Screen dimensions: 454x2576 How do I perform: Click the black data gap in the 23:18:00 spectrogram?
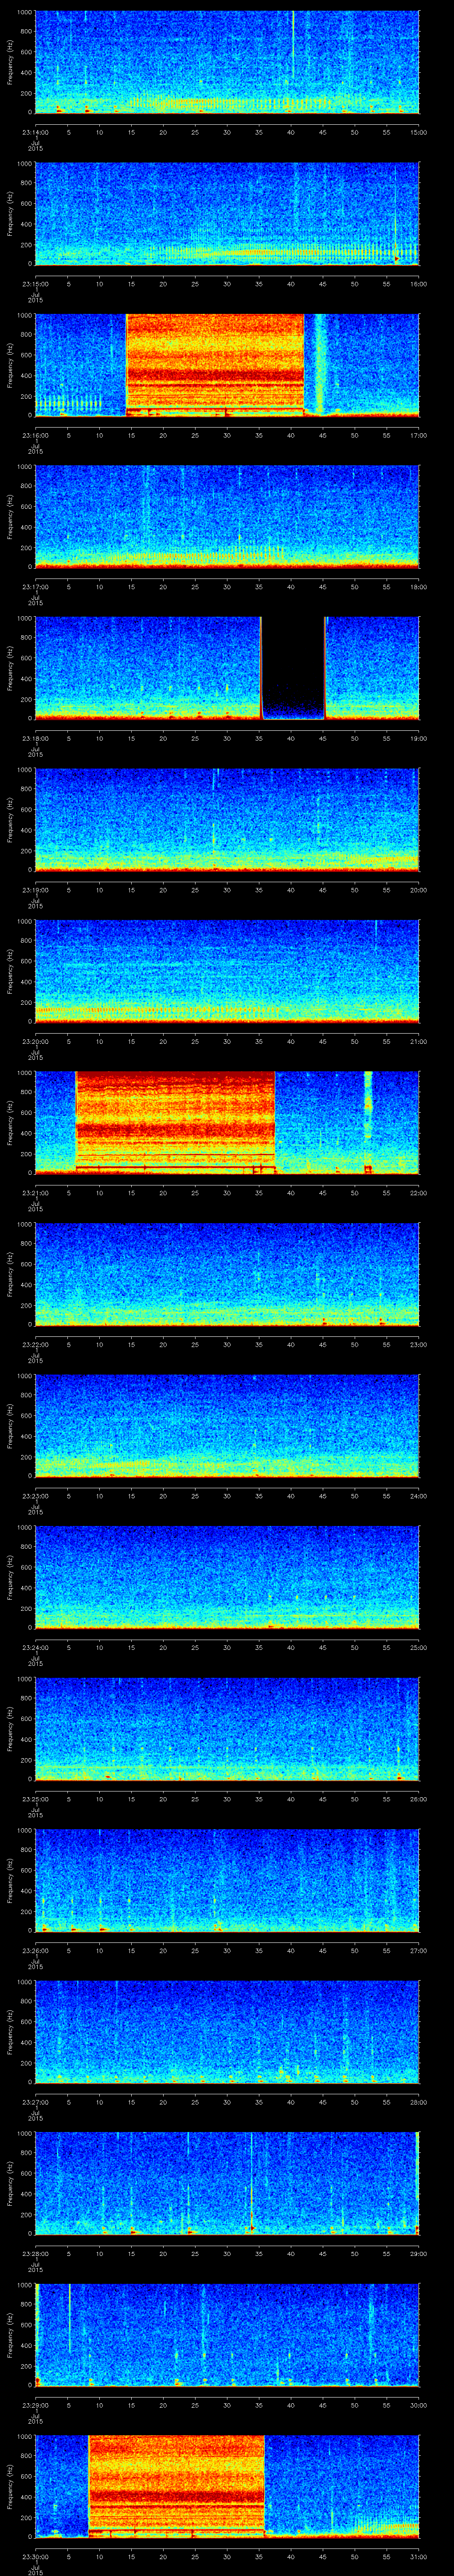[x=294, y=668]
